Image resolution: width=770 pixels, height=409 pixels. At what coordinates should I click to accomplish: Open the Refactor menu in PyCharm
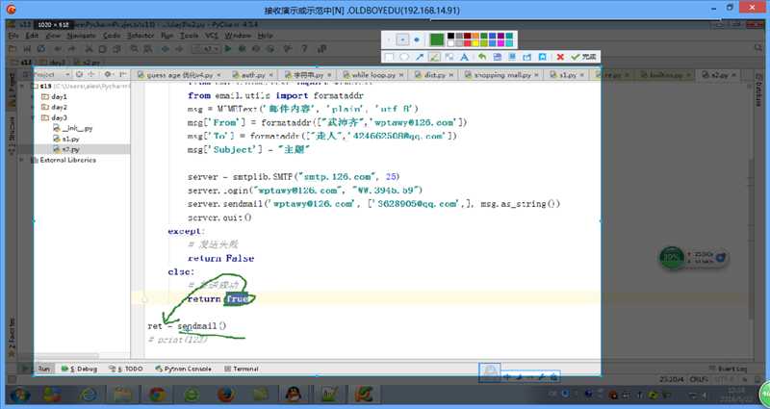tap(141, 36)
